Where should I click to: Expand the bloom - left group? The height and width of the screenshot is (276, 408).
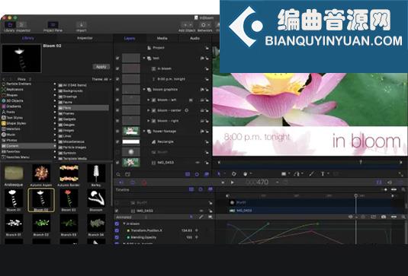point(148,100)
